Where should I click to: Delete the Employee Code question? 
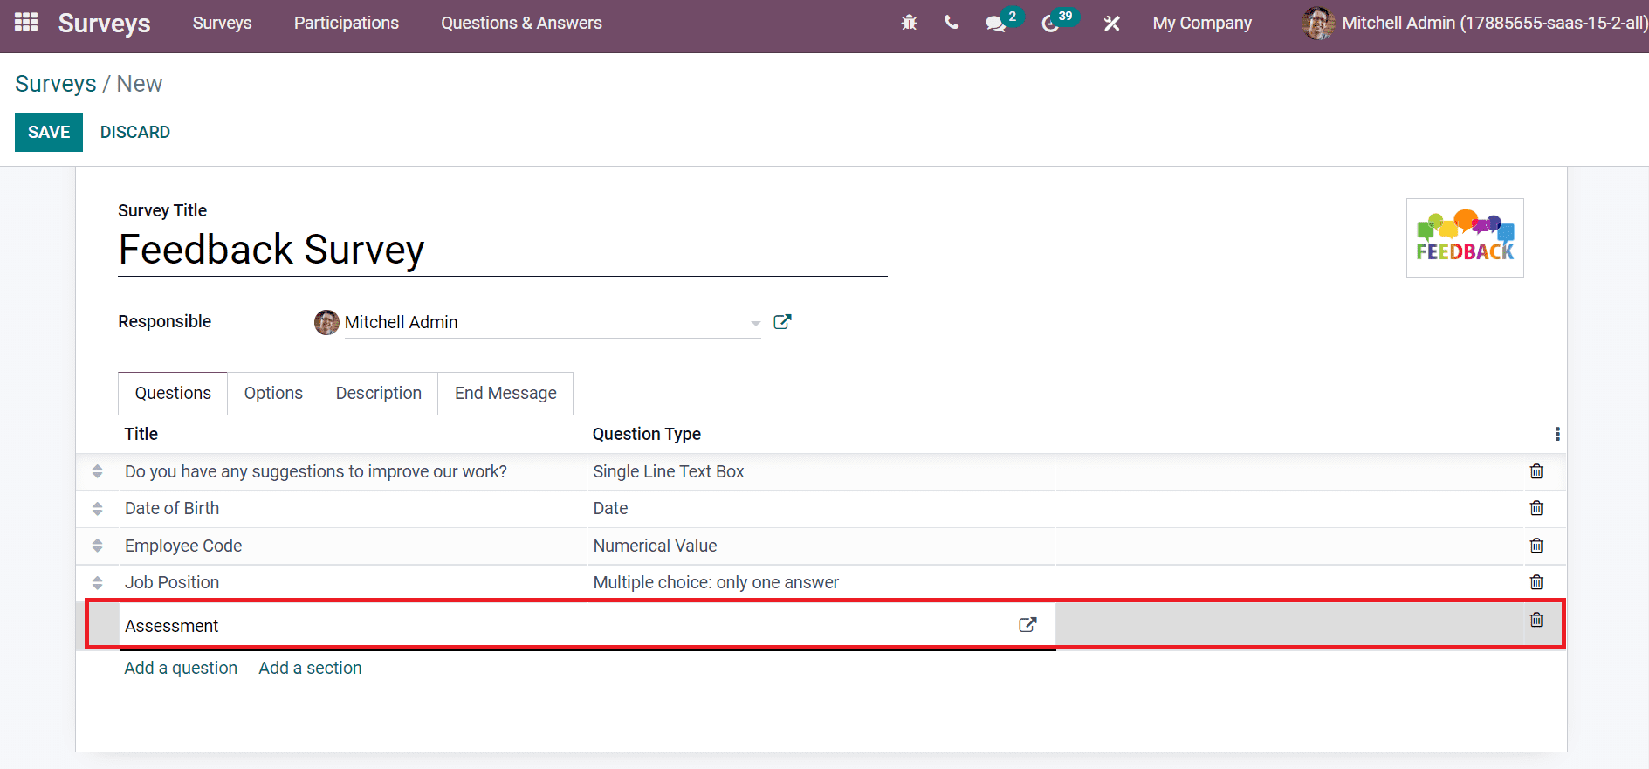click(x=1536, y=546)
